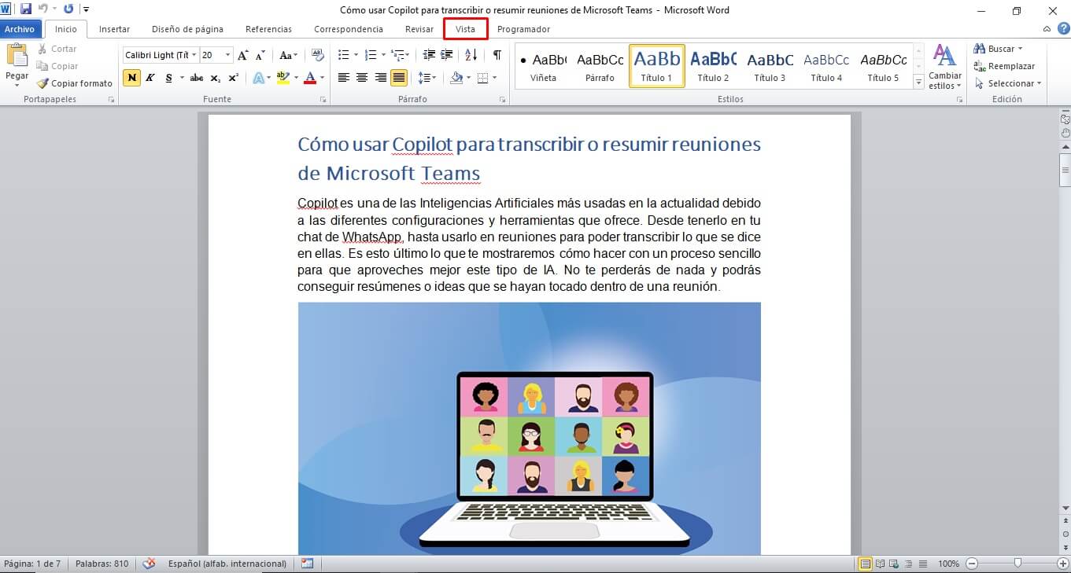Open the Vista tab
Image resolution: width=1071 pixels, height=573 pixels.
tap(465, 29)
